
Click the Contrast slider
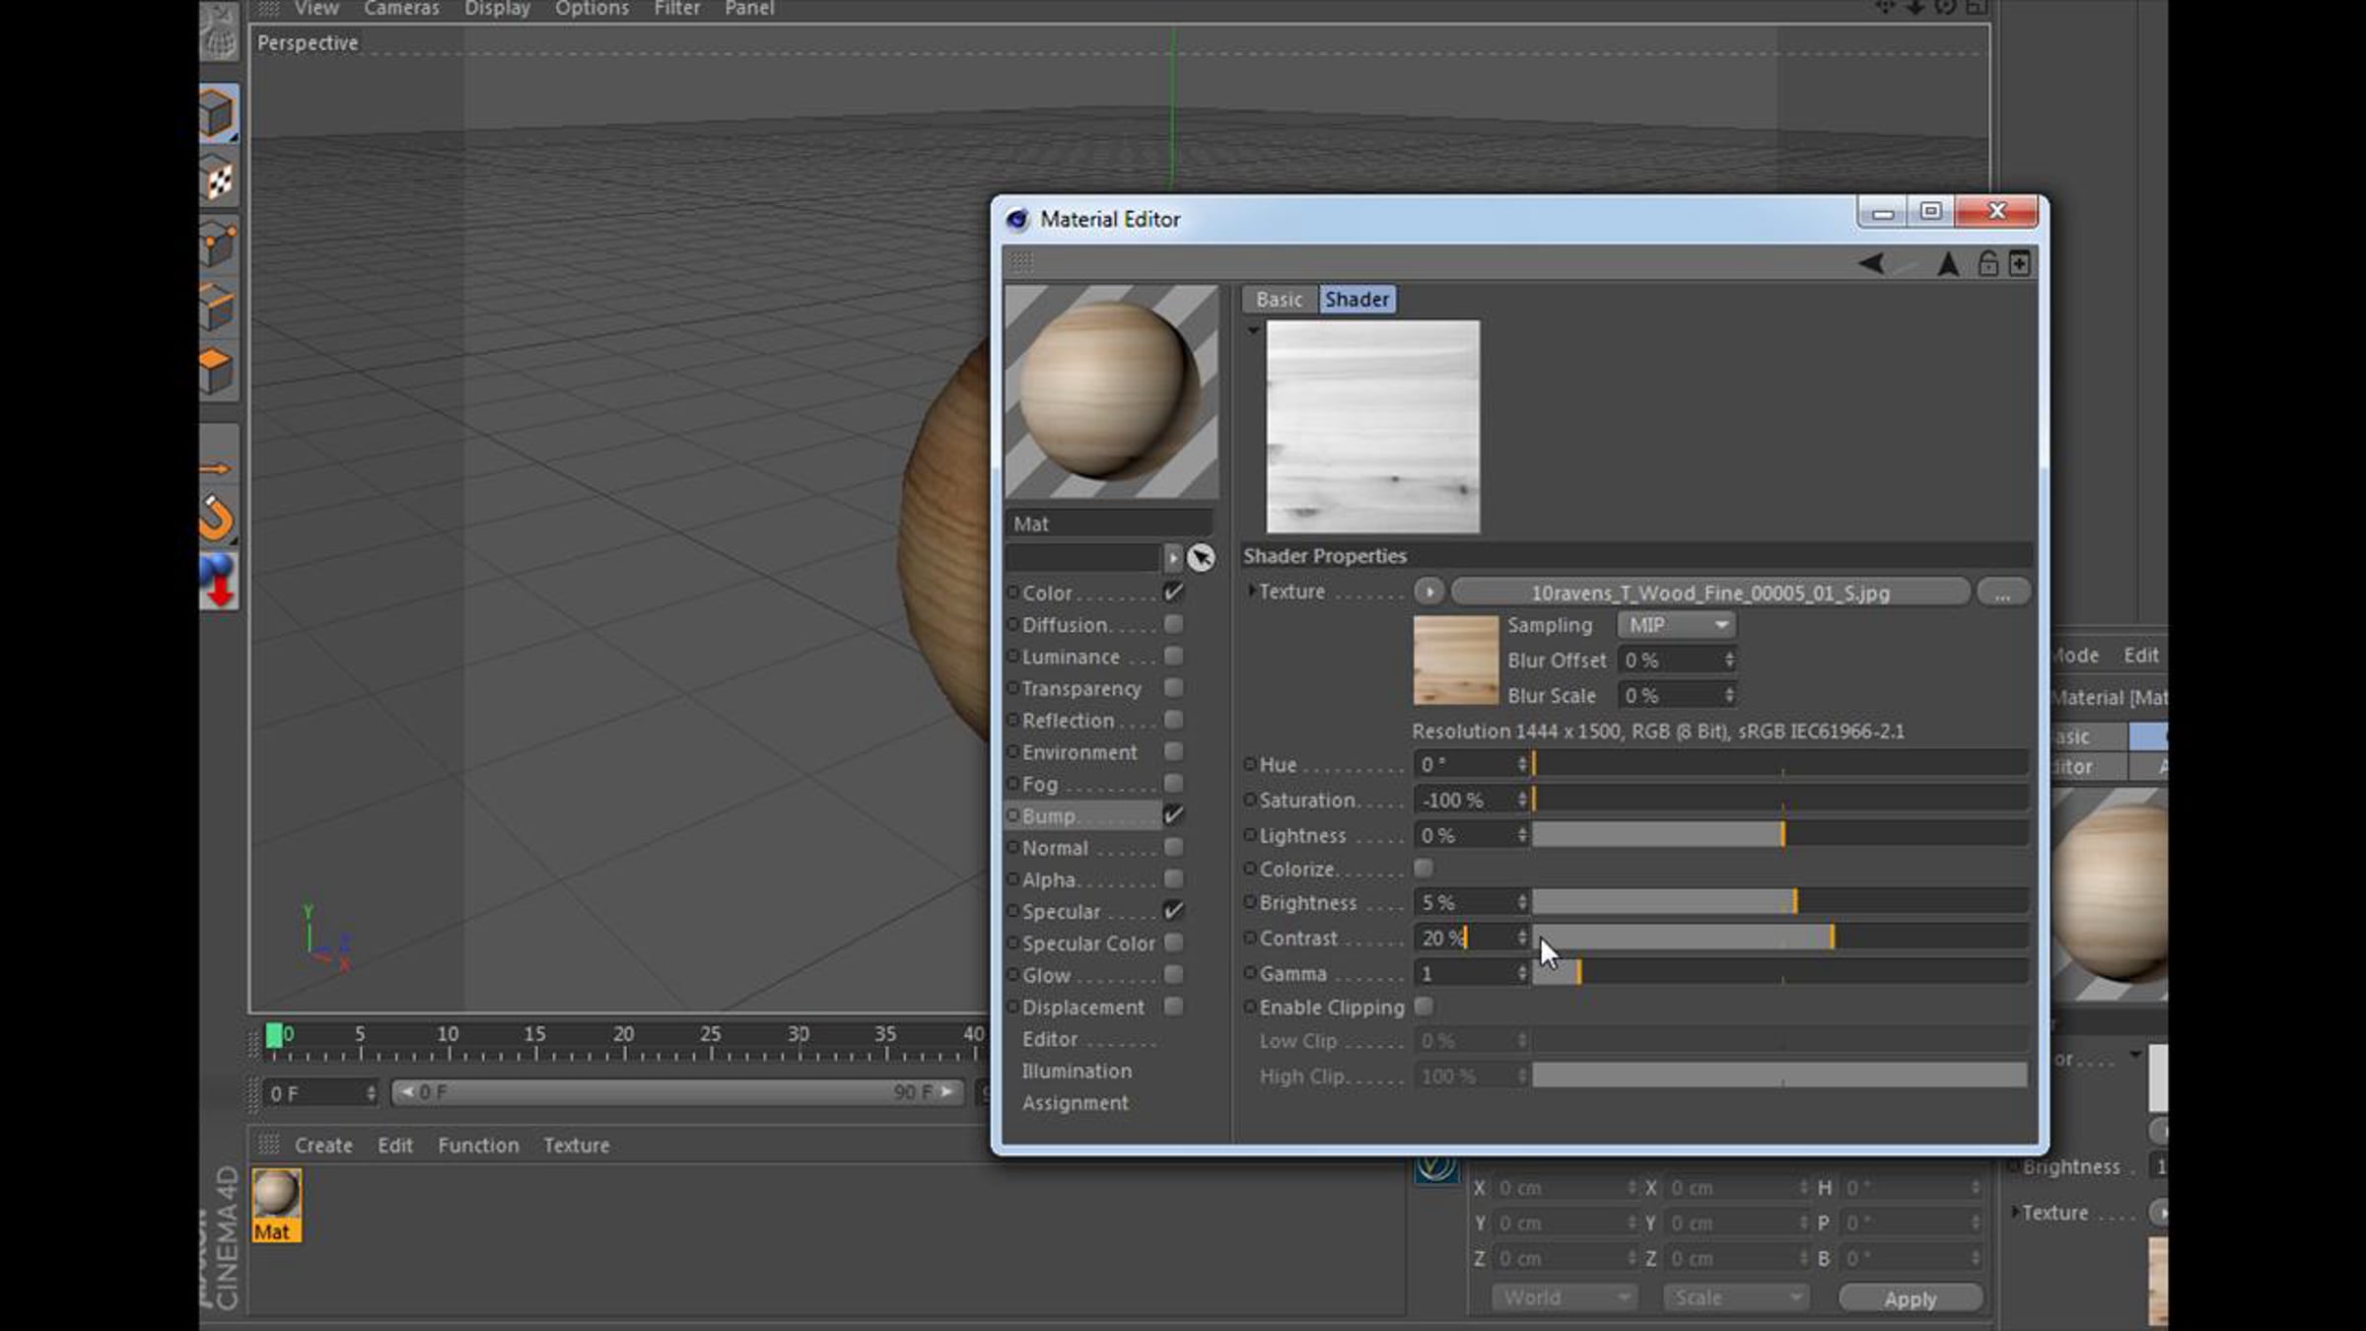[1779, 938]
